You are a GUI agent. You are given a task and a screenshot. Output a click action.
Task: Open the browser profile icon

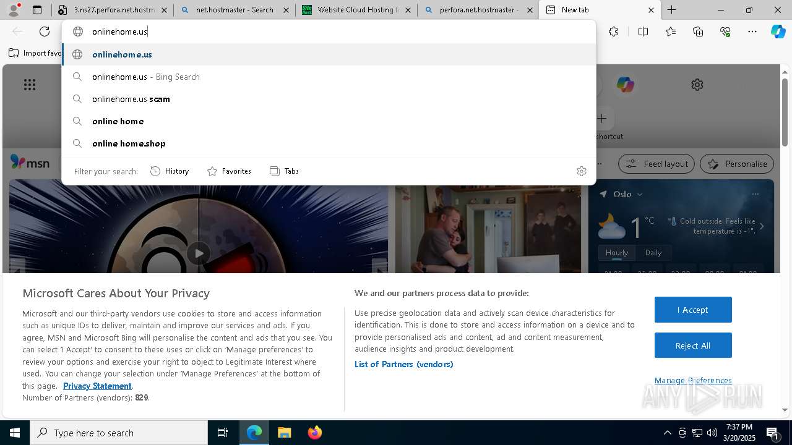(13, 10)
